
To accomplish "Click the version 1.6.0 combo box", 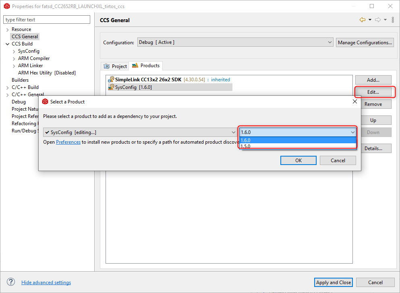I will 298,132.
